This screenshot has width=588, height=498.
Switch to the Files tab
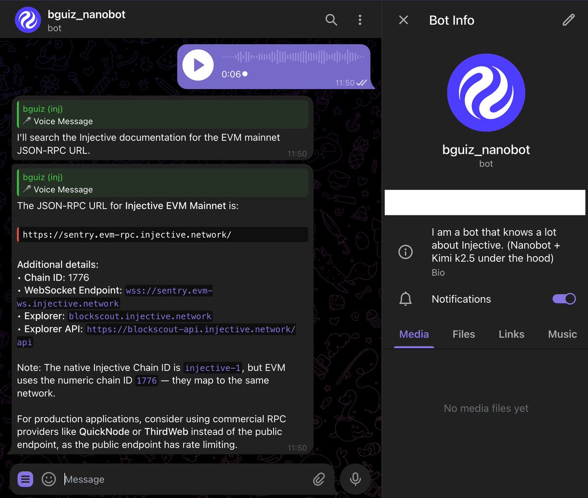pyautogui.click(x=464, y=334)
